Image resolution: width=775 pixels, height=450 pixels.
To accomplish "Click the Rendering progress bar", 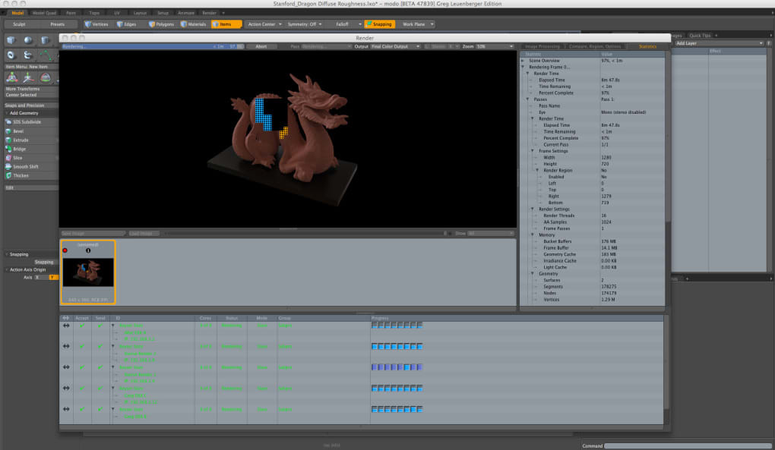I will [152, 46].
